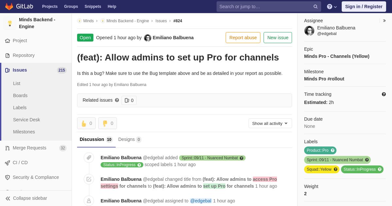Collapse the right sidebar with the chevron
Viewport: 392px width, 206px height.
coord(384,21)
